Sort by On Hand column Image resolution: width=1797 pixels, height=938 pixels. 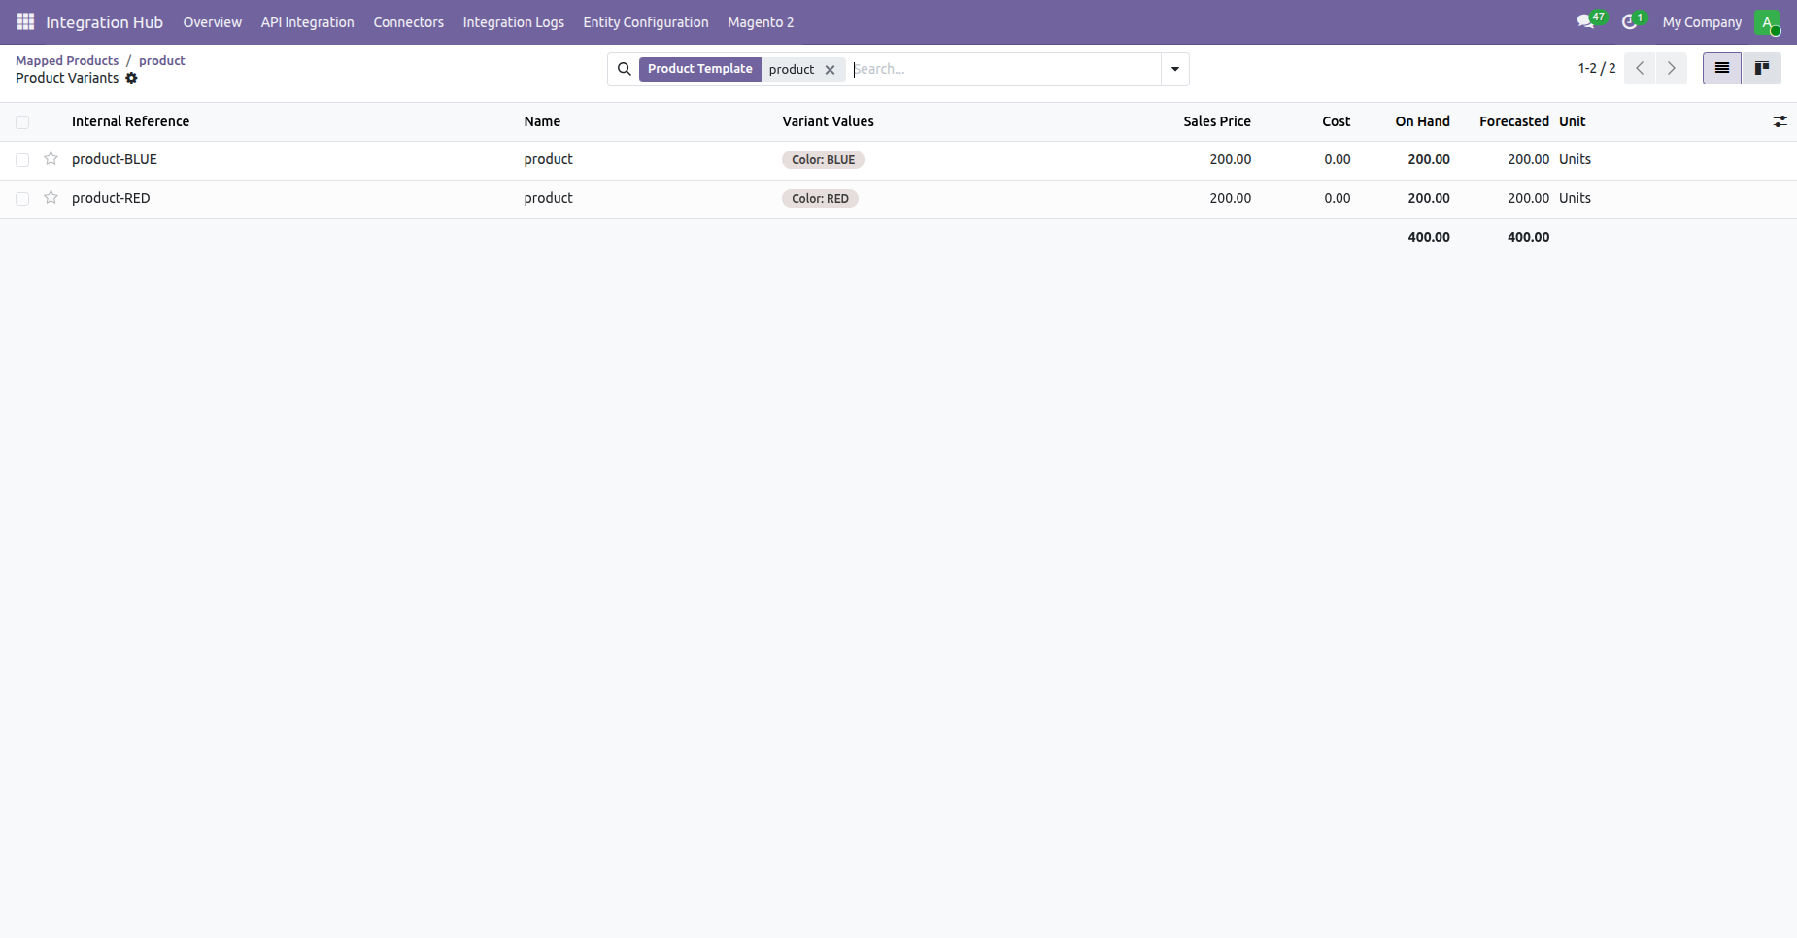click(x=1423, y=121)
